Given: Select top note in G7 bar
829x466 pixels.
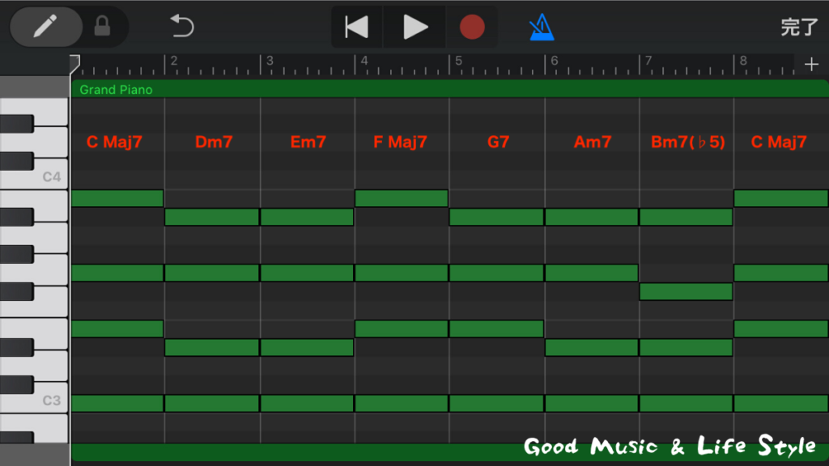Looking at the screenshot, I should pos(496,217).
